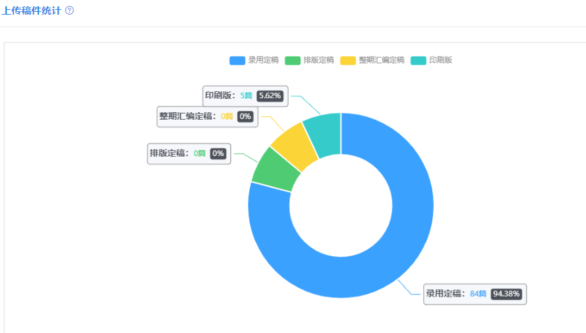Image resolution: width=586 pixels, height=333 pixels.
Task: Click the 排版定稿 callout label text
Action: (169, 153)
